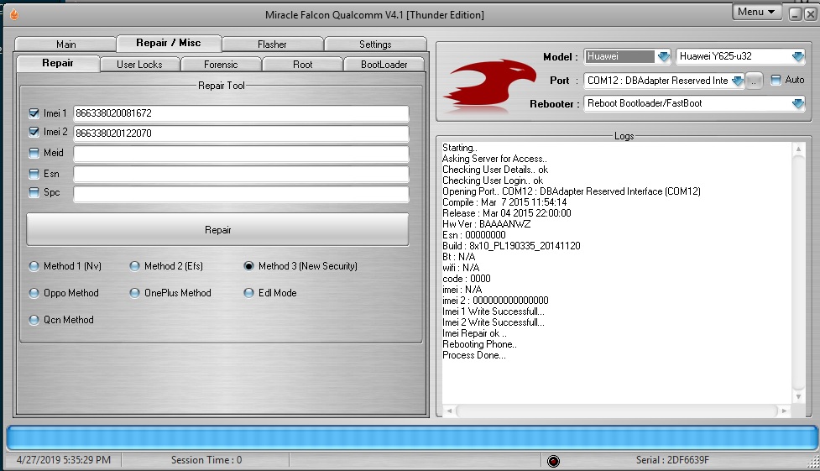The width and height of the screenshot is (820, 471).
Task: Enable the Auto port checkbox
Action: [776, 80]
